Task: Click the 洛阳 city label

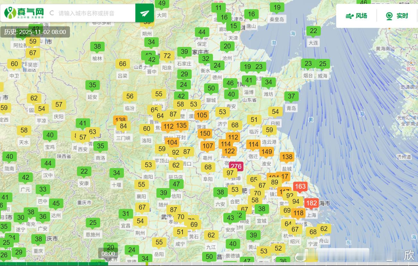Action: [147, 141]
